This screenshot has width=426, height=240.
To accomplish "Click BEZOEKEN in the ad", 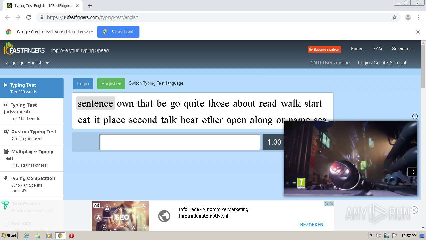I will [312, 225].
